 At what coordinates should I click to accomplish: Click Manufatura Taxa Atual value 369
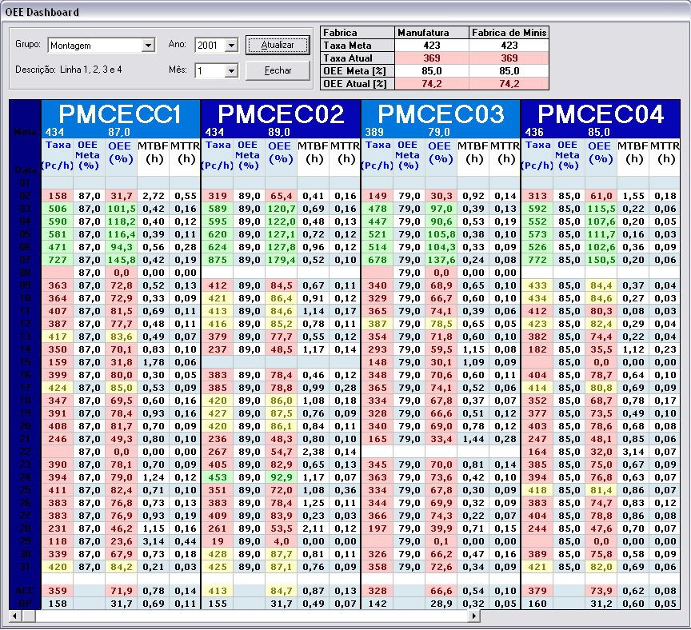pos(432,58)
